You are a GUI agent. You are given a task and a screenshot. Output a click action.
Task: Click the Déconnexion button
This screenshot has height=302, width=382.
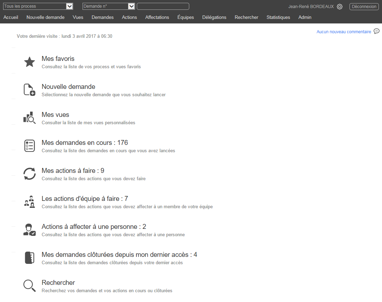coord(364,7)
